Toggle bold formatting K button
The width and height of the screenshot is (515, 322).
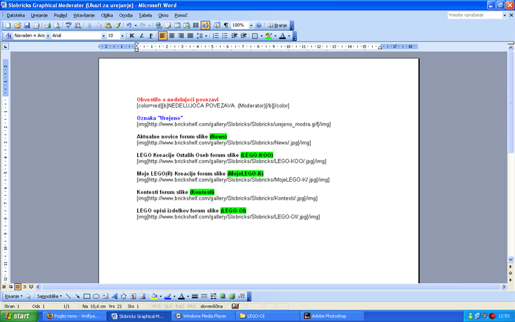[x=132, y=35]
